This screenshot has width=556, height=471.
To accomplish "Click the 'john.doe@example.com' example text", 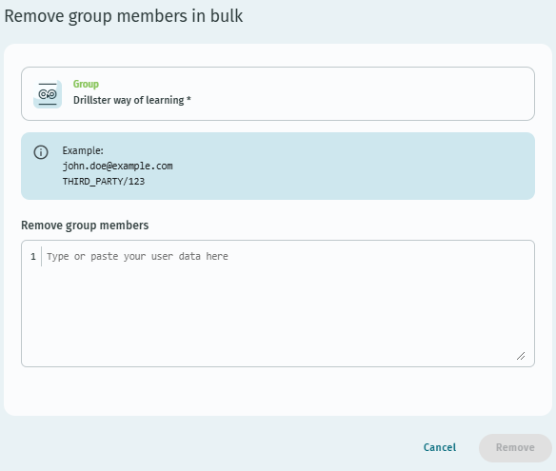I will coord(118,166).
